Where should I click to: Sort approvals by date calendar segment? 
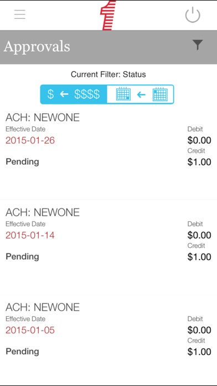(x=140, y=94)
